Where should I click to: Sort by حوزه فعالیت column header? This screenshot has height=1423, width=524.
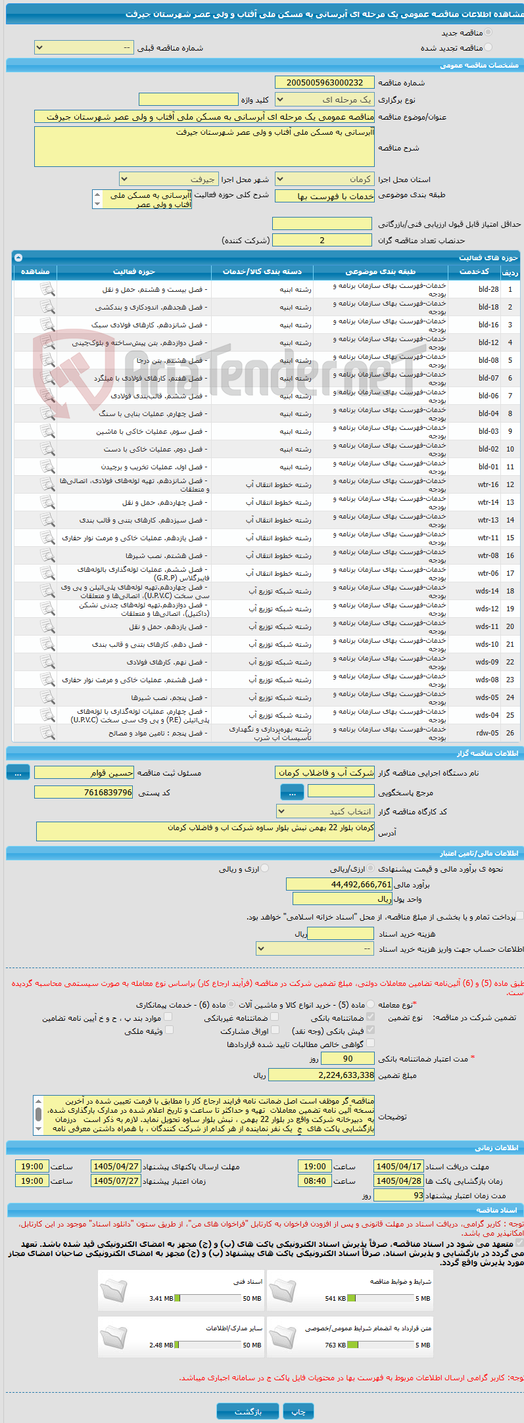click(134, 271)
